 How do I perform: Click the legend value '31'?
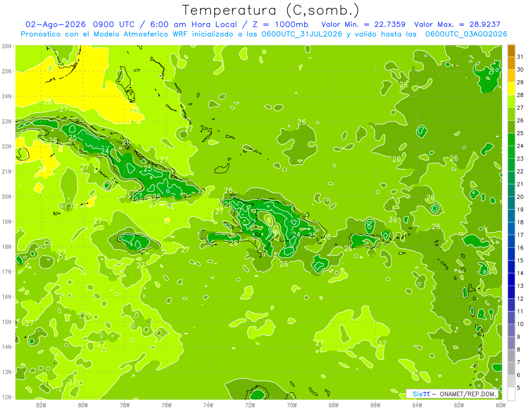pyautogui.click(x=520, y=57)
